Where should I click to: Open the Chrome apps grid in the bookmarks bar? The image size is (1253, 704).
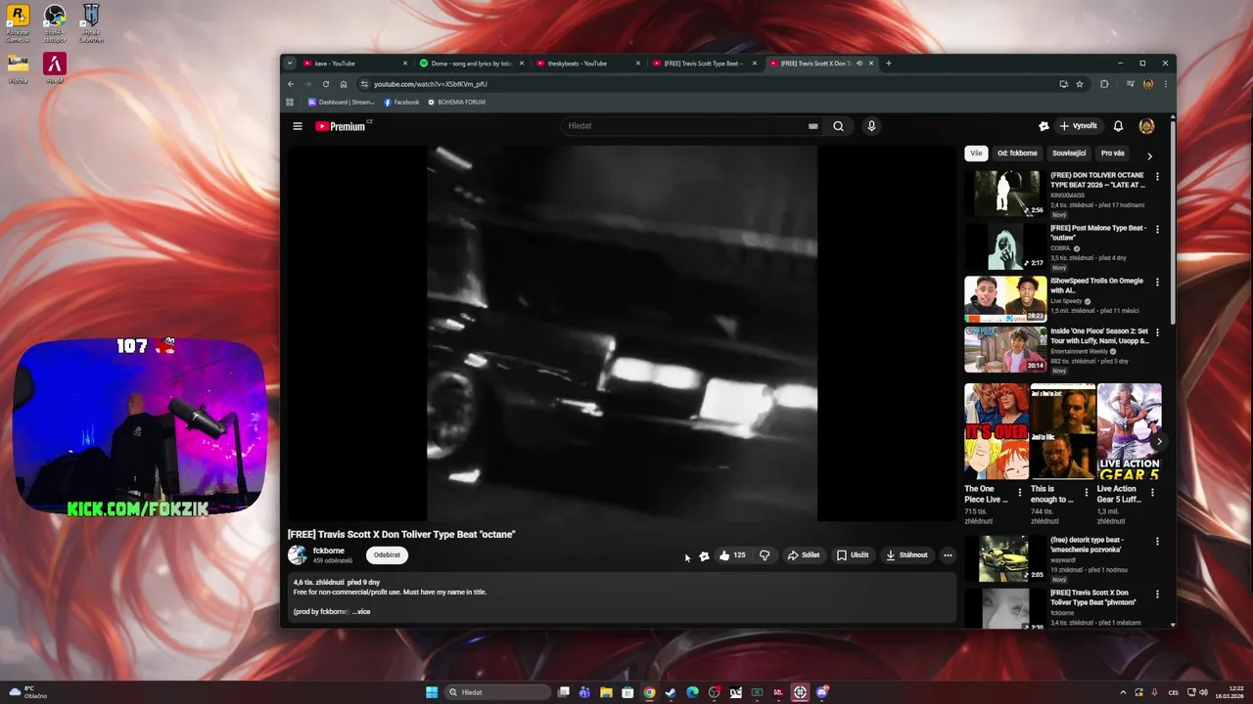click(x=290, y=102)
